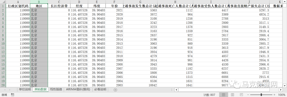
Task: Select row 1 header
Action: point(3,6)
